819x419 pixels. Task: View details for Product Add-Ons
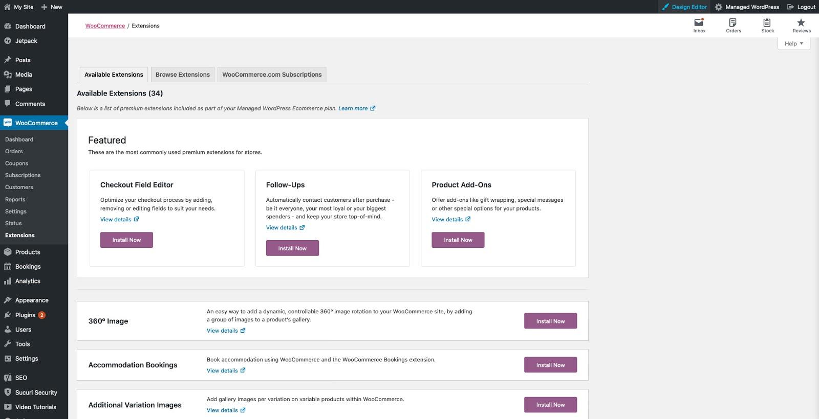(451, 219)
